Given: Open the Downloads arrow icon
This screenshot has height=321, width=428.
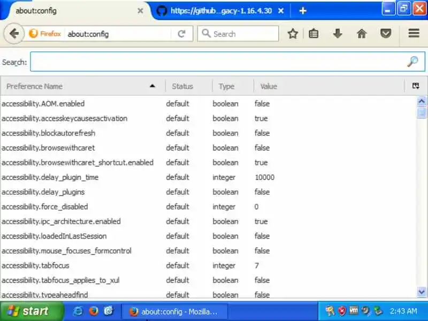Looking at the screenshot, I should 338,34.
